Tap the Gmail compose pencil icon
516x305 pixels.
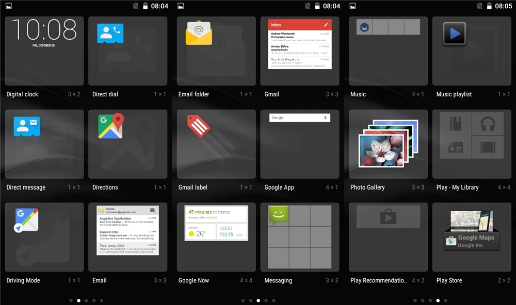326,25
